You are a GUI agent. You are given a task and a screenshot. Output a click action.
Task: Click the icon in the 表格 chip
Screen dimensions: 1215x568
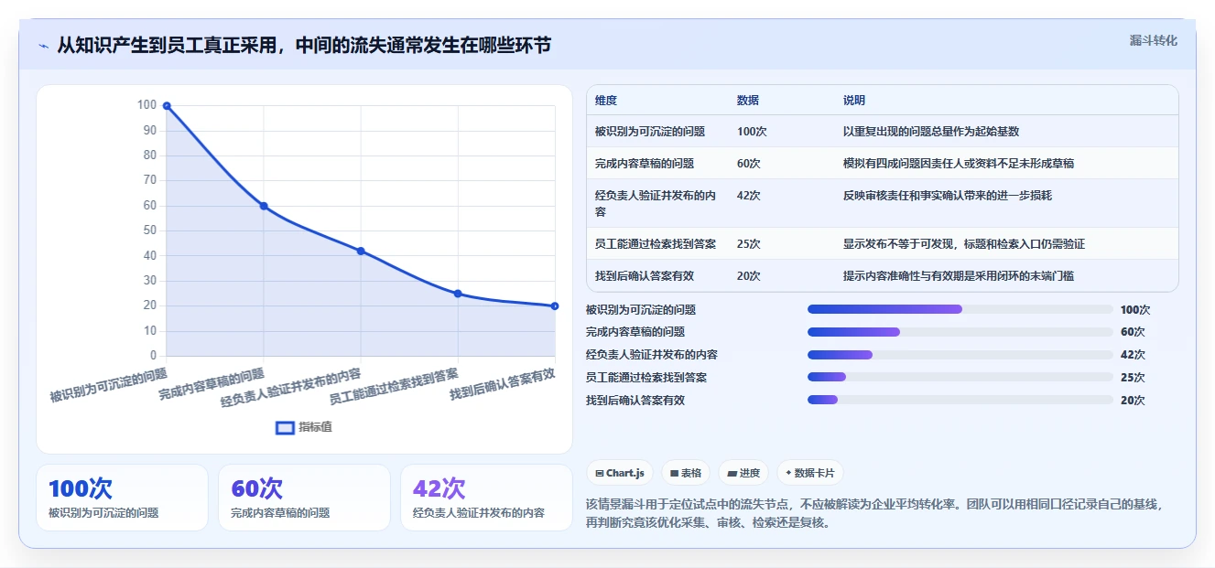(674, 474)
